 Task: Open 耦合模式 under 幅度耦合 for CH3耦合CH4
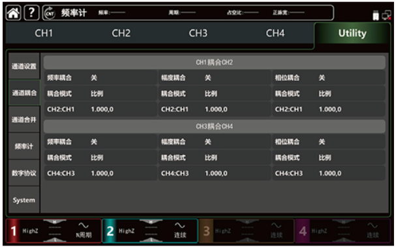[x=215, y=158]
